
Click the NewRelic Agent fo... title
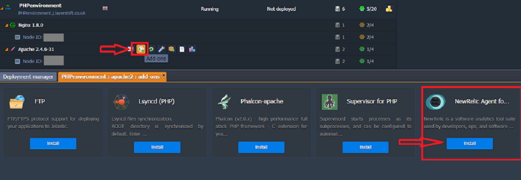pos(482,101)
